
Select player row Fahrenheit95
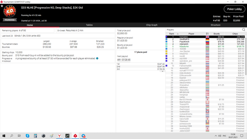tap(205, 66)
